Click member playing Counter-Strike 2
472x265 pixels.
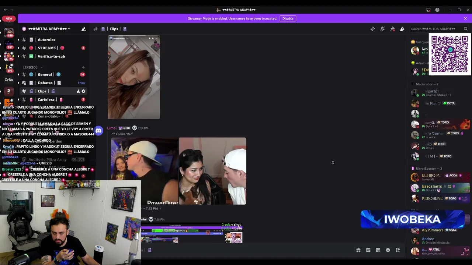440,93
